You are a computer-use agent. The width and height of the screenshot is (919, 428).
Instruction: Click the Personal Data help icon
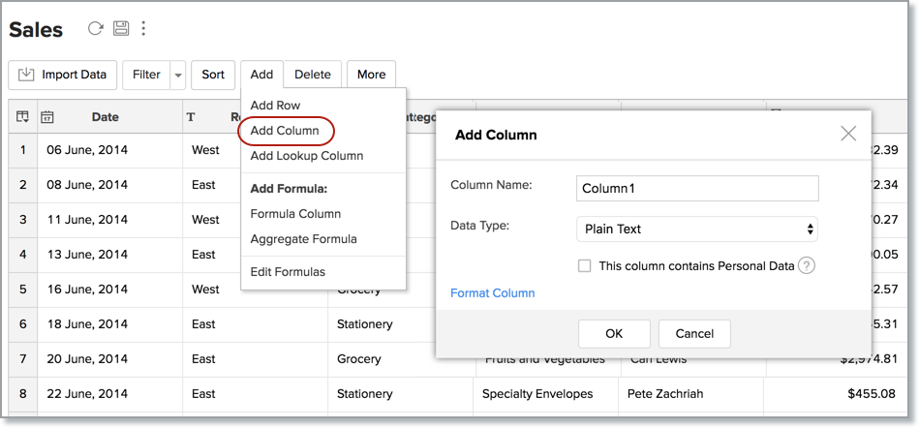806,265
